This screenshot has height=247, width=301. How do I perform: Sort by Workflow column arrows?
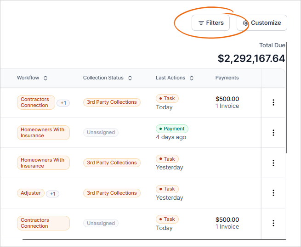pyautogui.click(x=45, y=78)
